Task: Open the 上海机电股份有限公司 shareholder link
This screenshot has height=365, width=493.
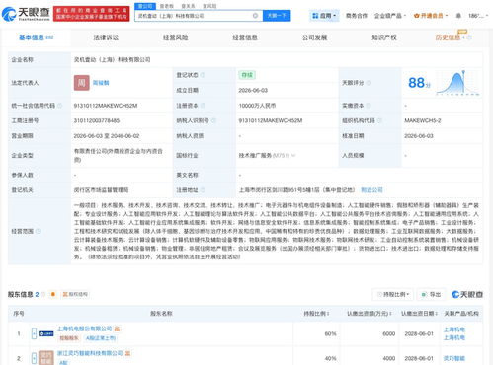Action: click(85, 328)
